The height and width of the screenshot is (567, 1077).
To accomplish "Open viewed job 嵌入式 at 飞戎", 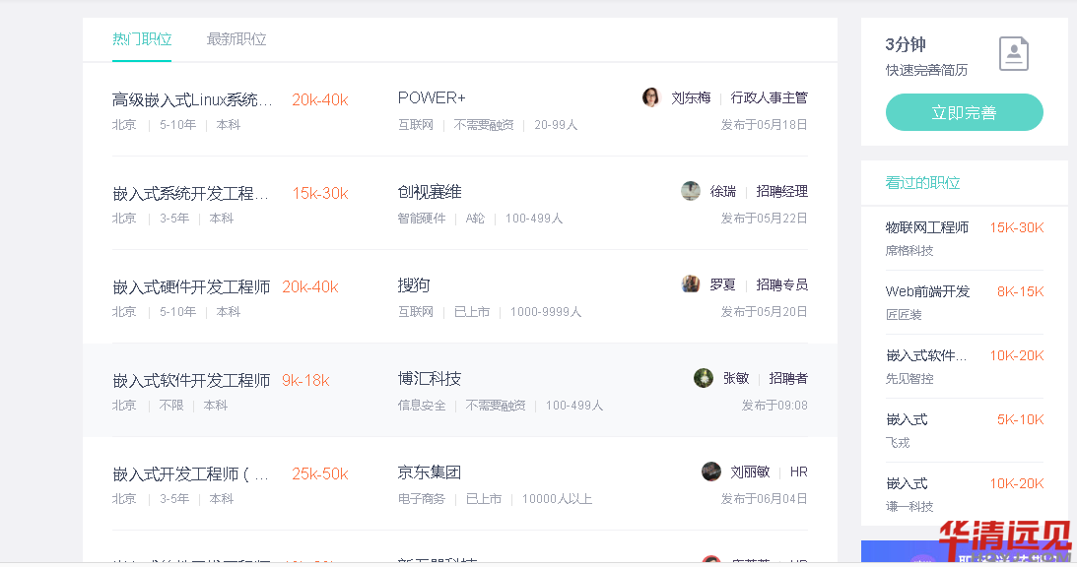I will (907, 419).
